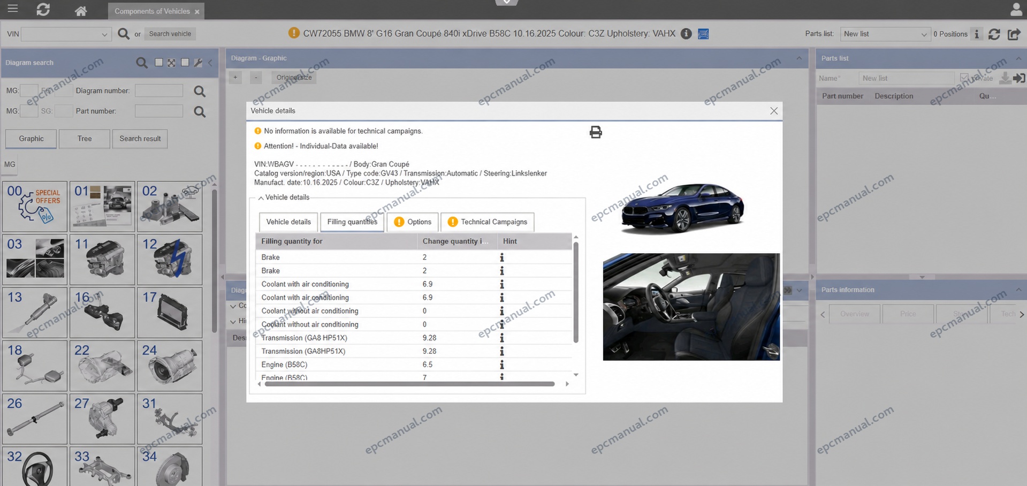Open main group 32 steering wheel tile
Image resolution: width=1027 pixels, height=486 pixels.
click(x=35, y=467)
